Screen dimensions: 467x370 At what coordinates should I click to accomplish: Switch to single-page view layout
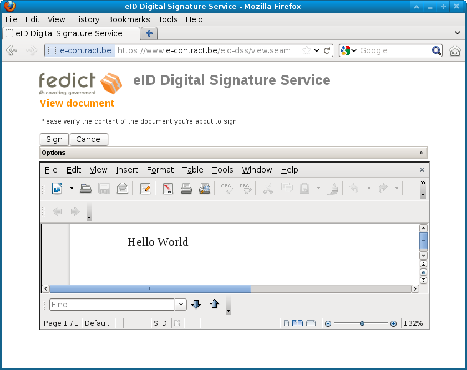click(286, 323)
